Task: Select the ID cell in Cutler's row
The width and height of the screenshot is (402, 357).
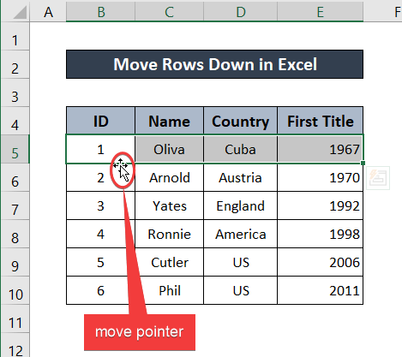Action: coord(100,262)
